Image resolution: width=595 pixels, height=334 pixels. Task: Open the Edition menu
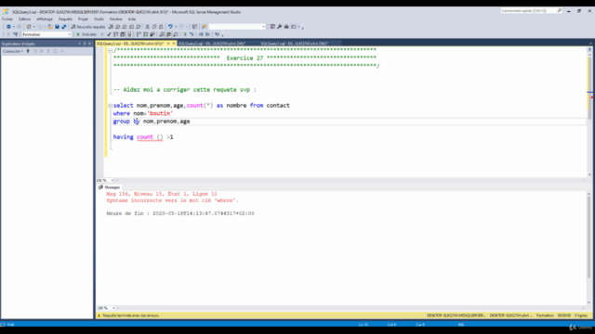click(24, 19)
